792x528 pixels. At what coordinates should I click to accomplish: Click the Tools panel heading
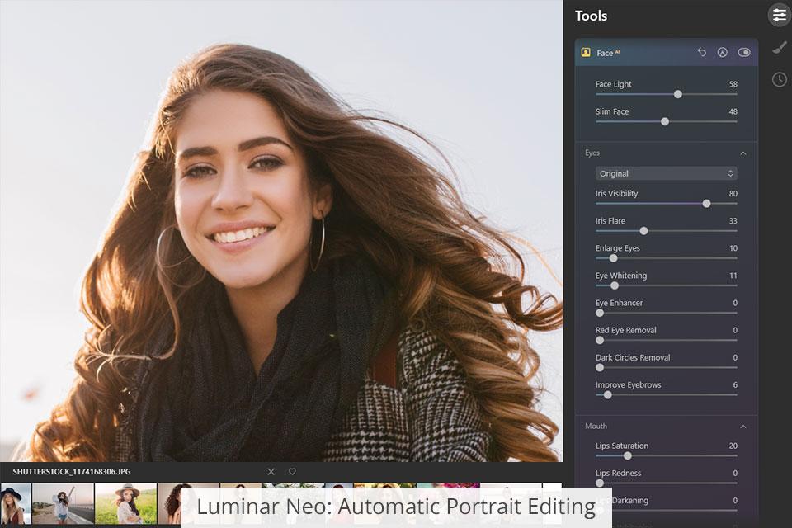pos(591,16)
